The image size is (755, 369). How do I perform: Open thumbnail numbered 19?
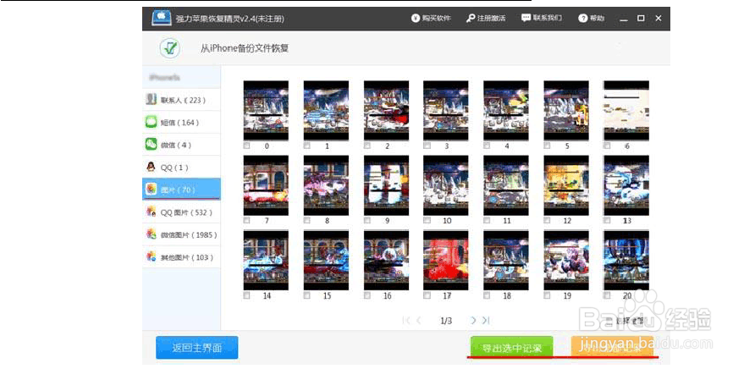coord(566,260)
